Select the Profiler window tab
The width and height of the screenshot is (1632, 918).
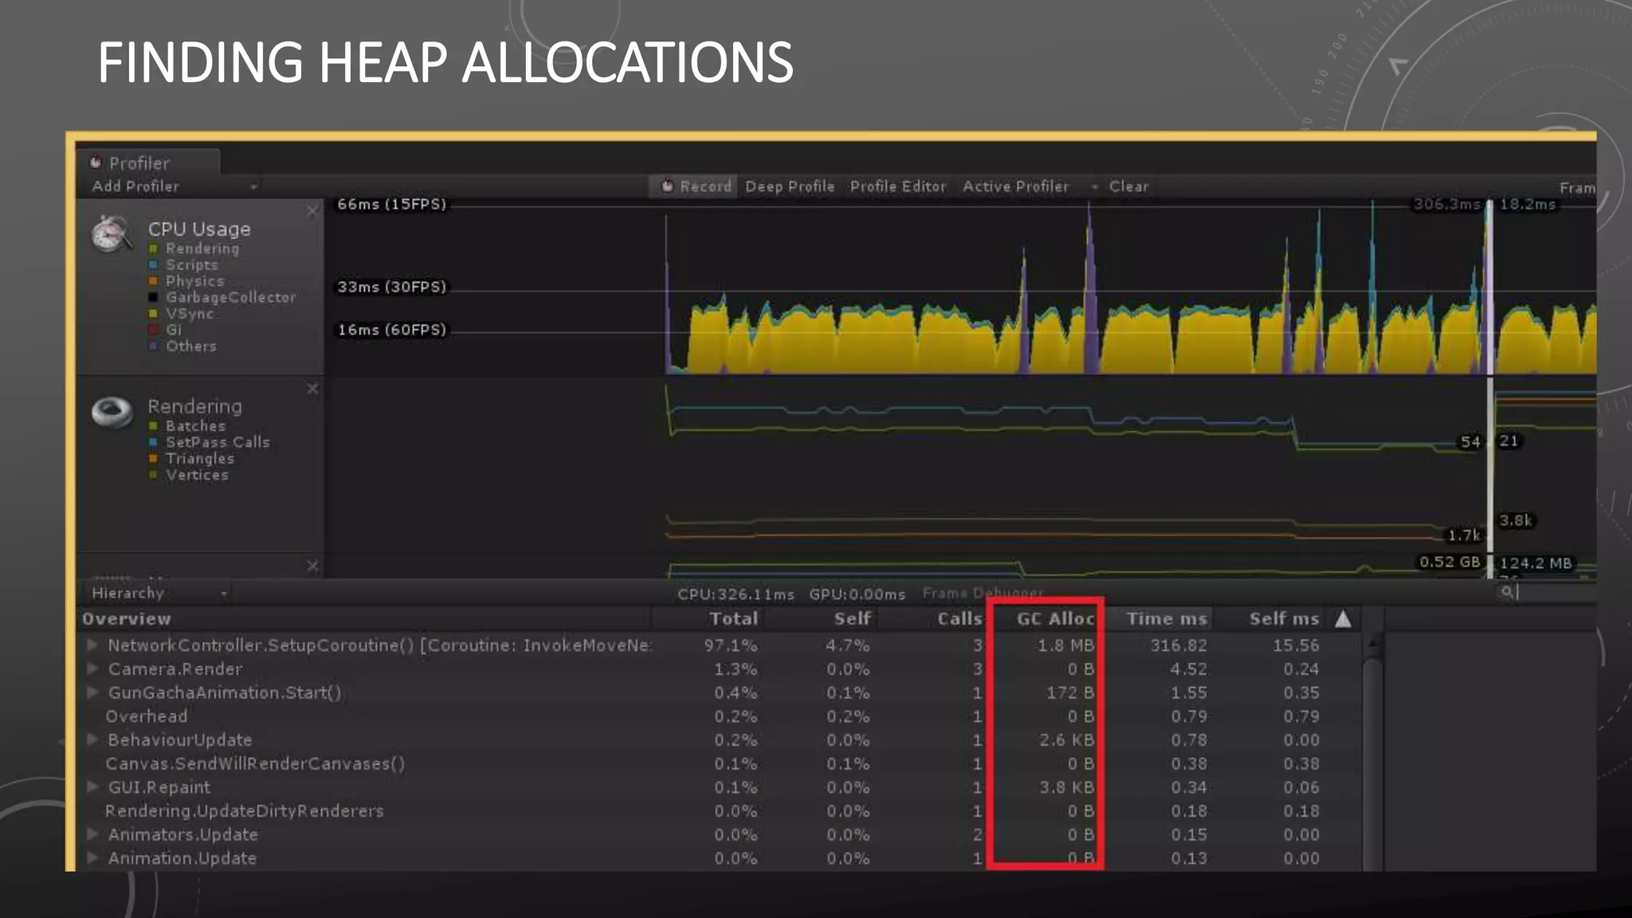tap(148, 163)
